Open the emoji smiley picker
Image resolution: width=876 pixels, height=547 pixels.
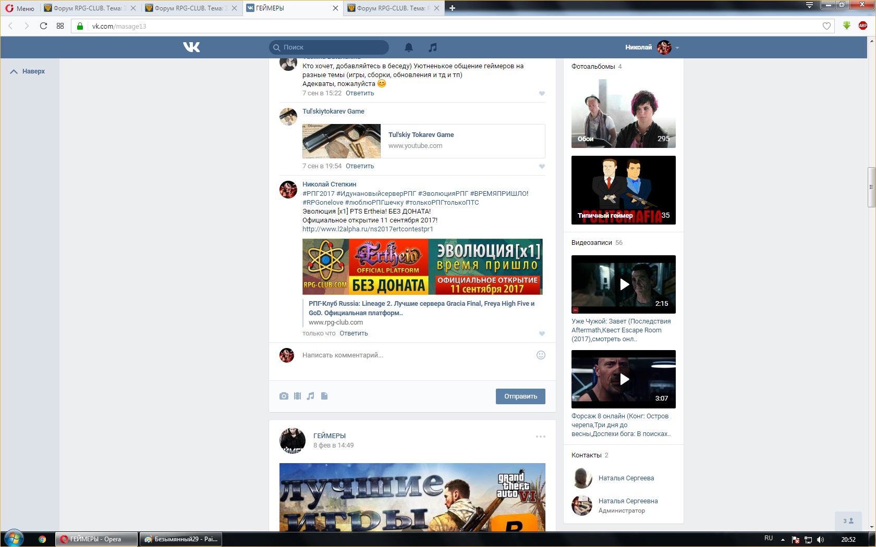click(541, 355)
